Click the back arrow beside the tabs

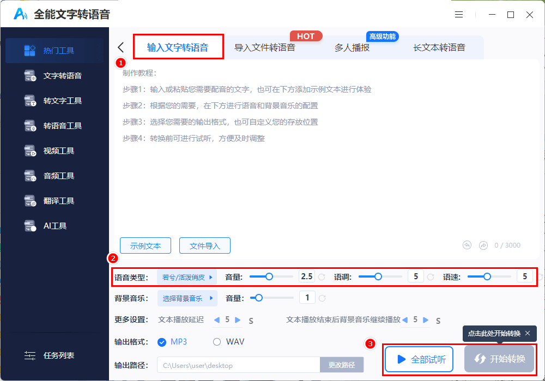tap(120, 47)
